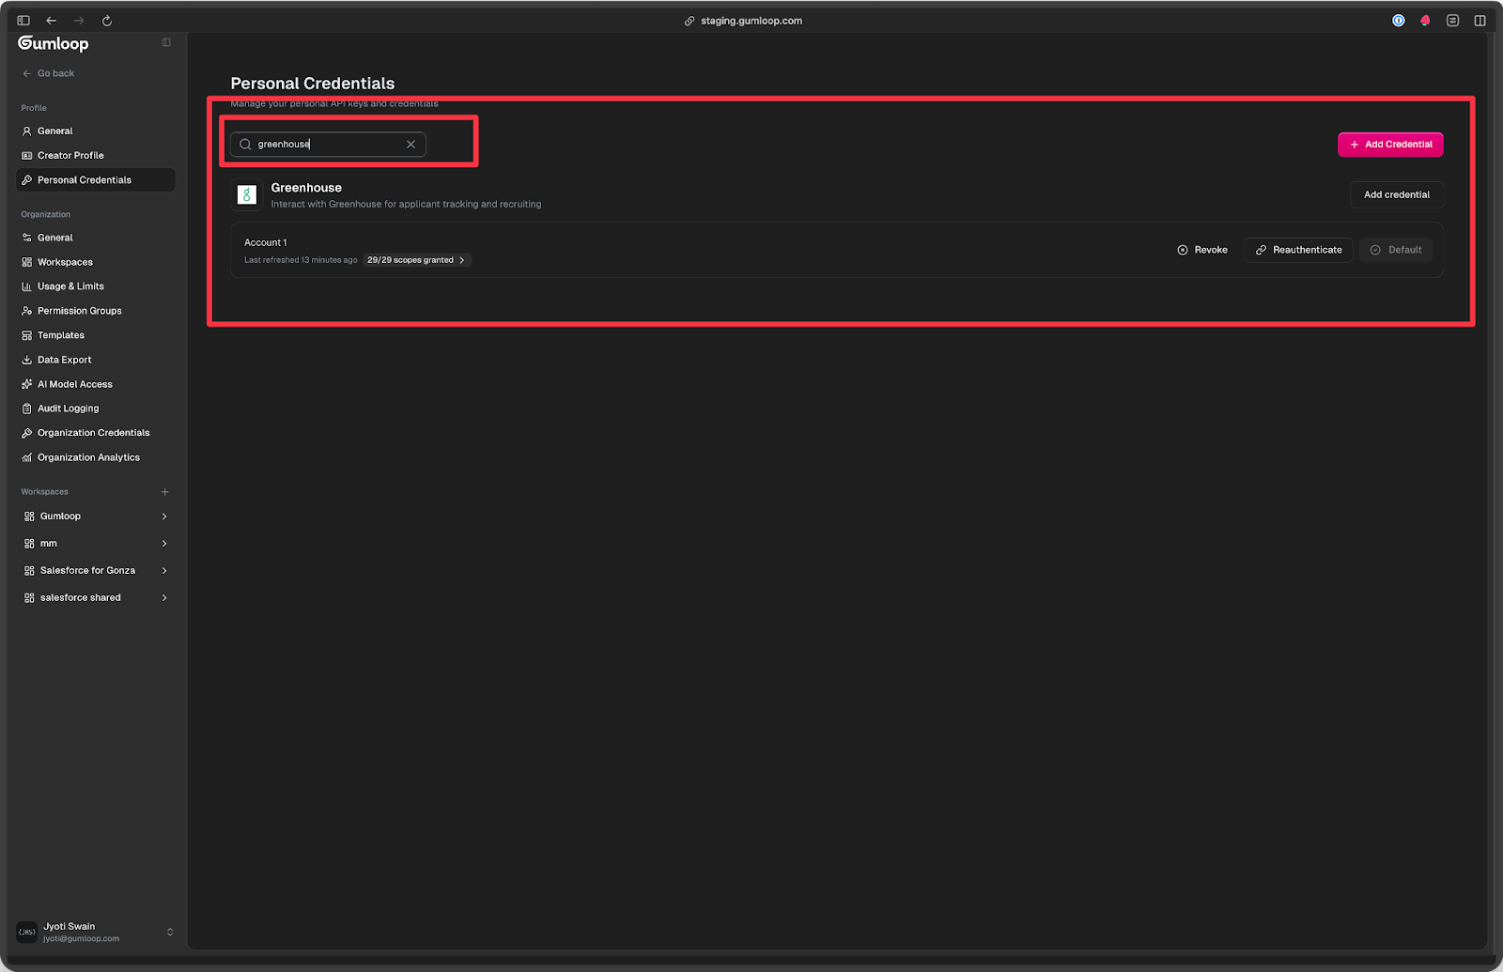Expand the 29/29 scopes granted details
The width and height of the screenshot is (1503, 972).
tap(416, 260)
